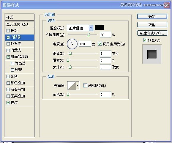Uncheck the 内阴影 checkbox
172x143 pixels.
[8, 37]
